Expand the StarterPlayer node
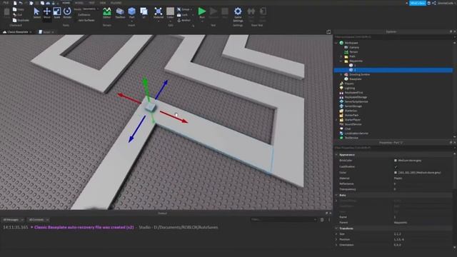Viewport: 457px width, 257px height. (336, 120)
